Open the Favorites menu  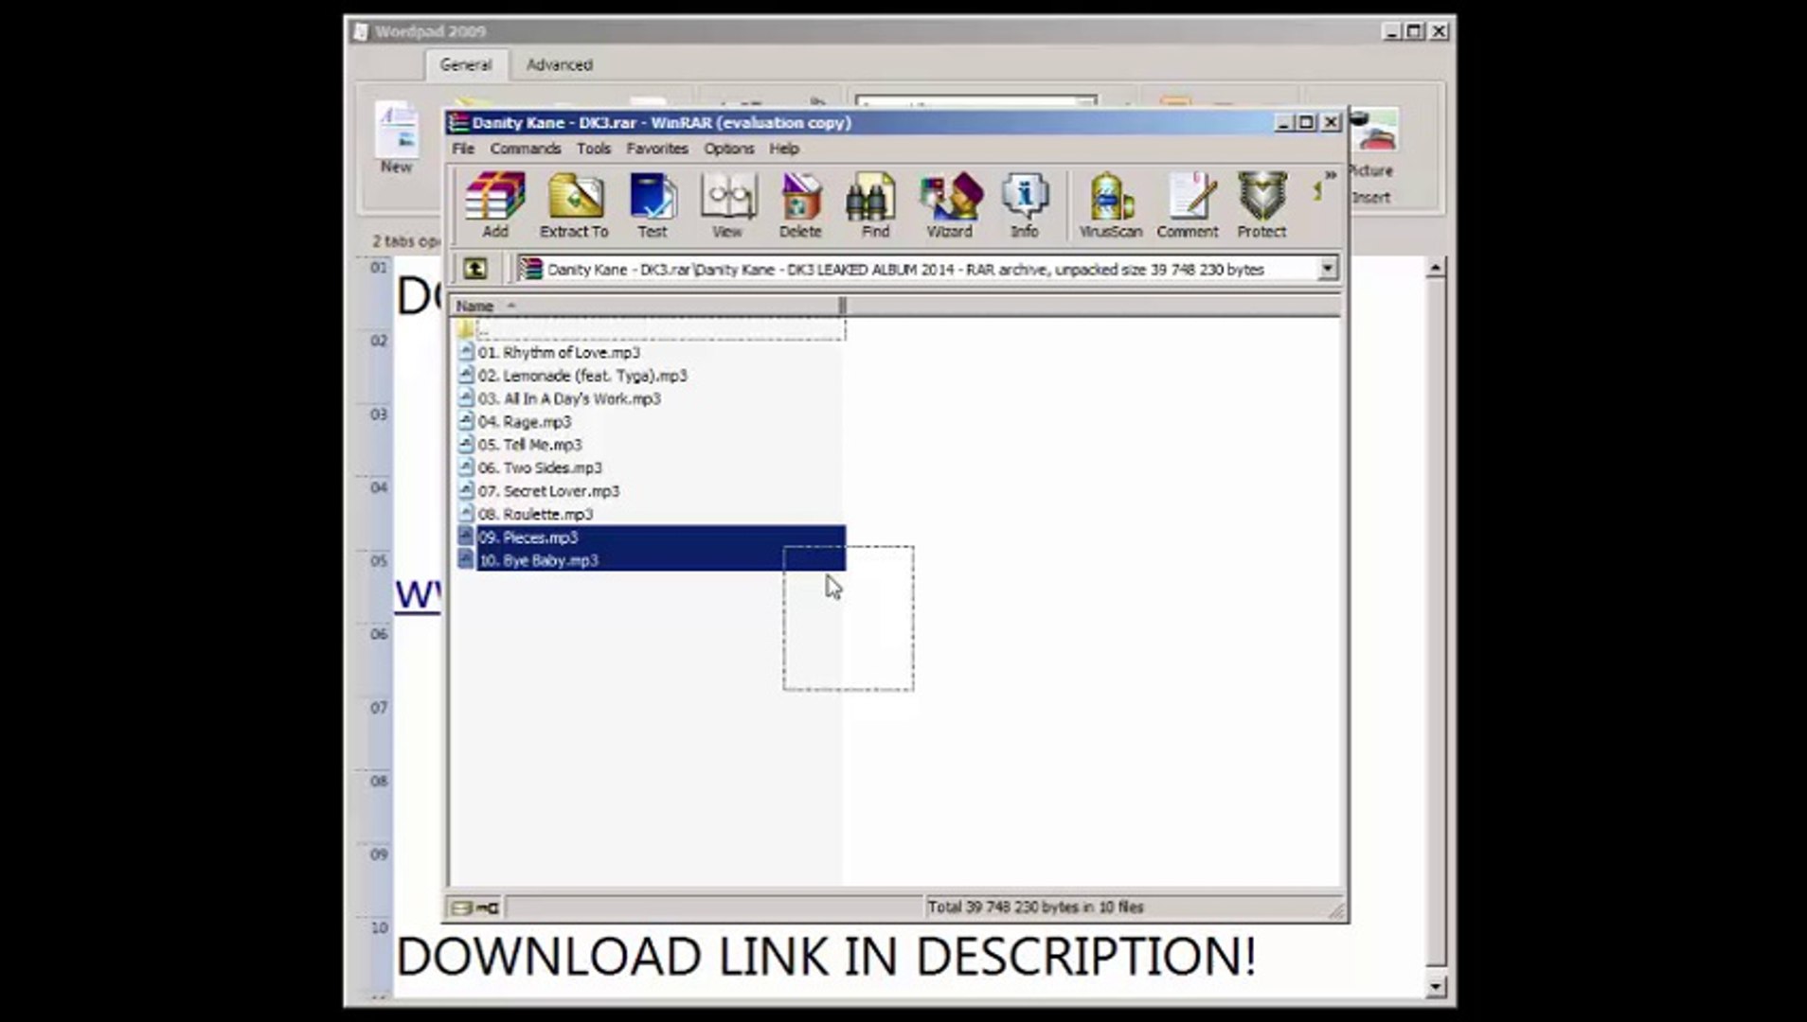(657, 149)
